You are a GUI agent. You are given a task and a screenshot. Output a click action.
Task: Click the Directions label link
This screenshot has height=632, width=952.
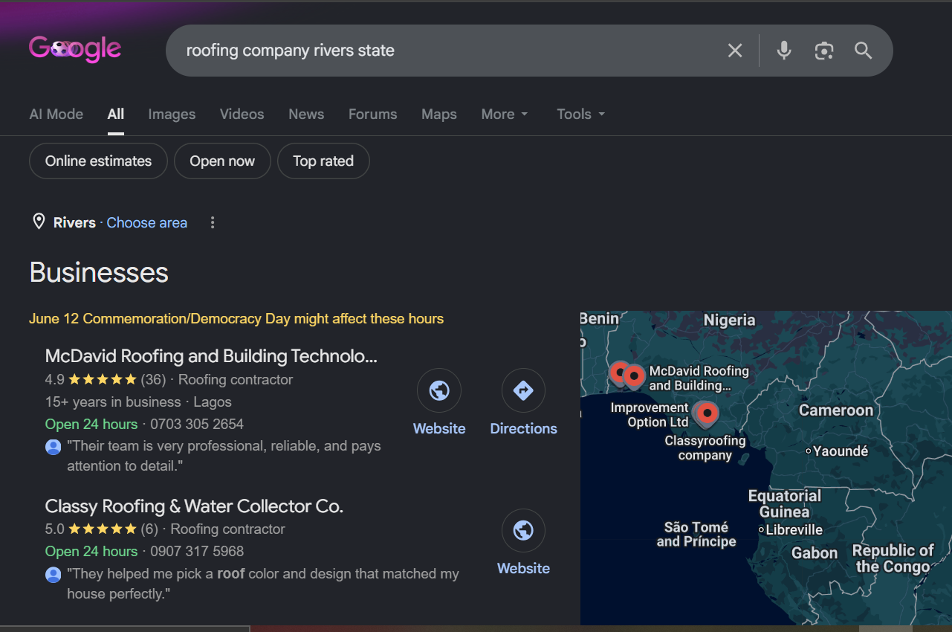point(523,428)
